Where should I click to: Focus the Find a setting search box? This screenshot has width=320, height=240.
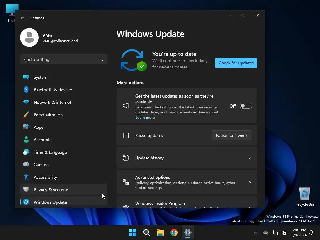(x=63, y=59)
